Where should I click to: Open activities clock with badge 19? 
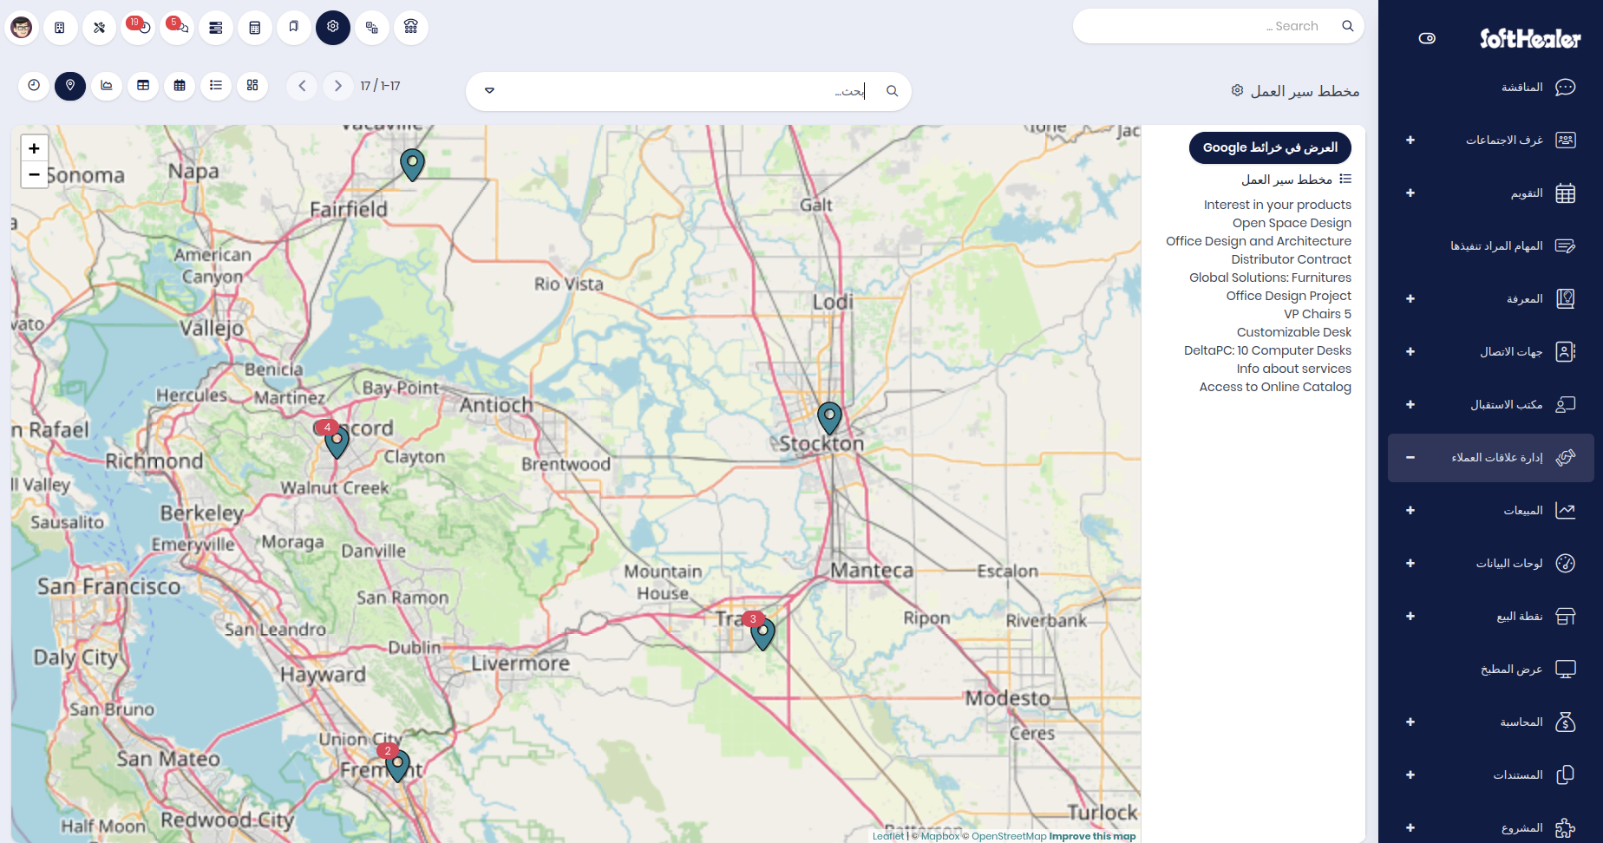(139, 28)
